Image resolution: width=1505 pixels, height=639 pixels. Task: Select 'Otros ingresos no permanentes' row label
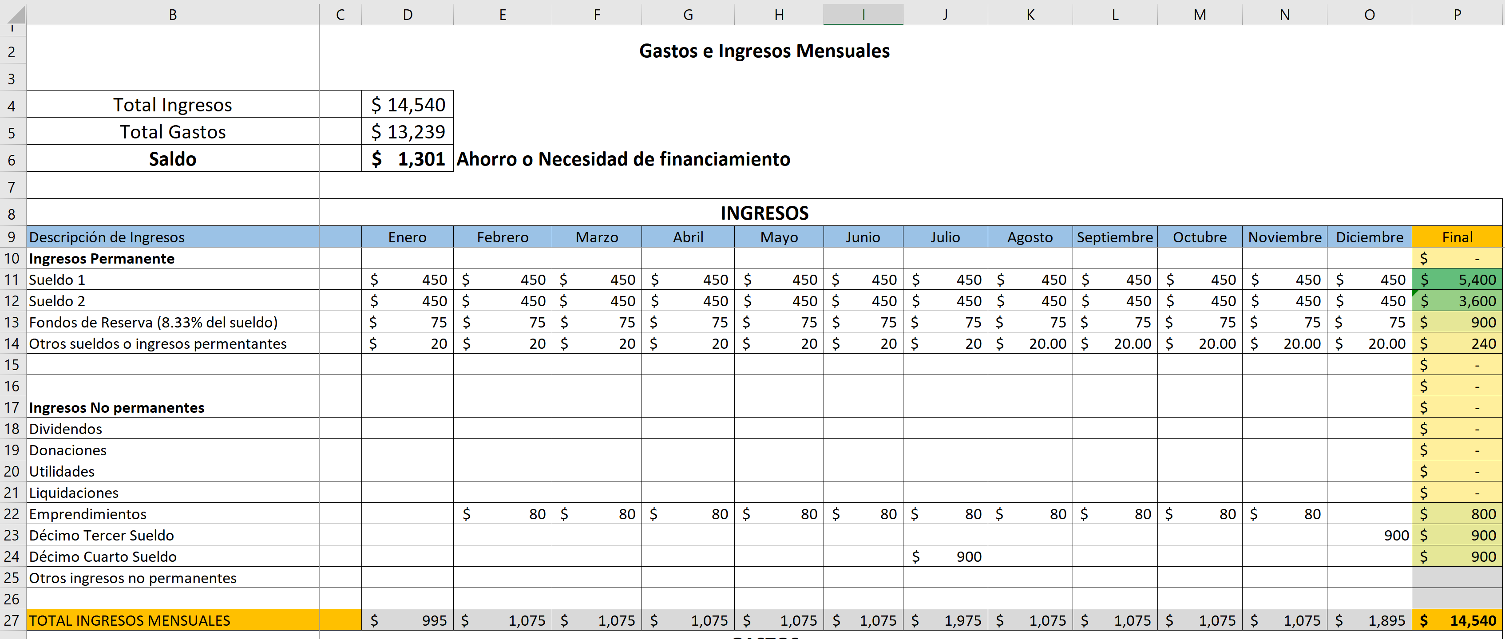coord(172,578)
